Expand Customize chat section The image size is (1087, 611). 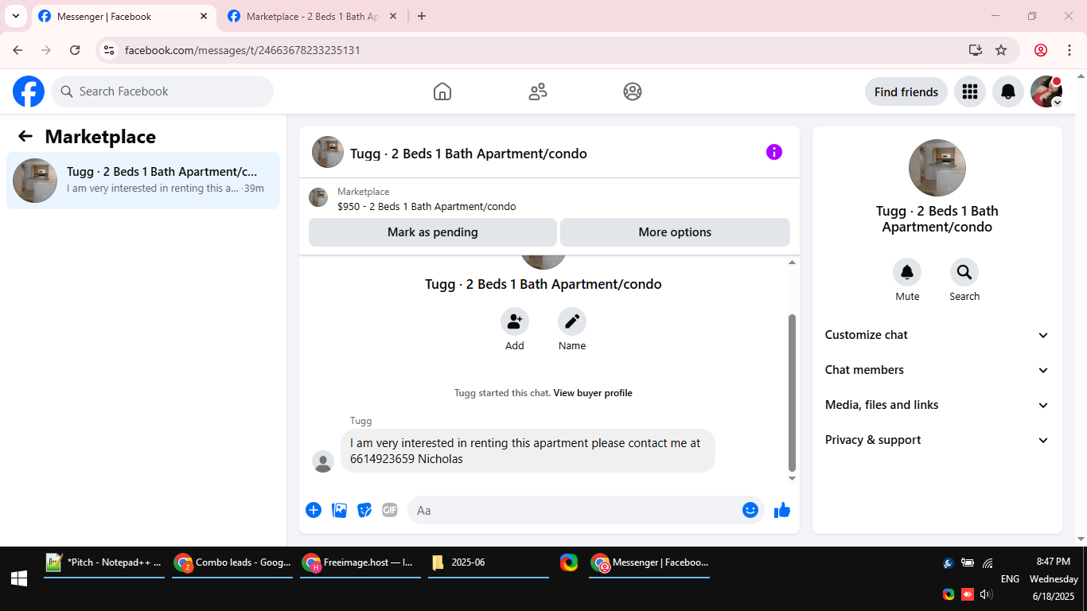937,335
